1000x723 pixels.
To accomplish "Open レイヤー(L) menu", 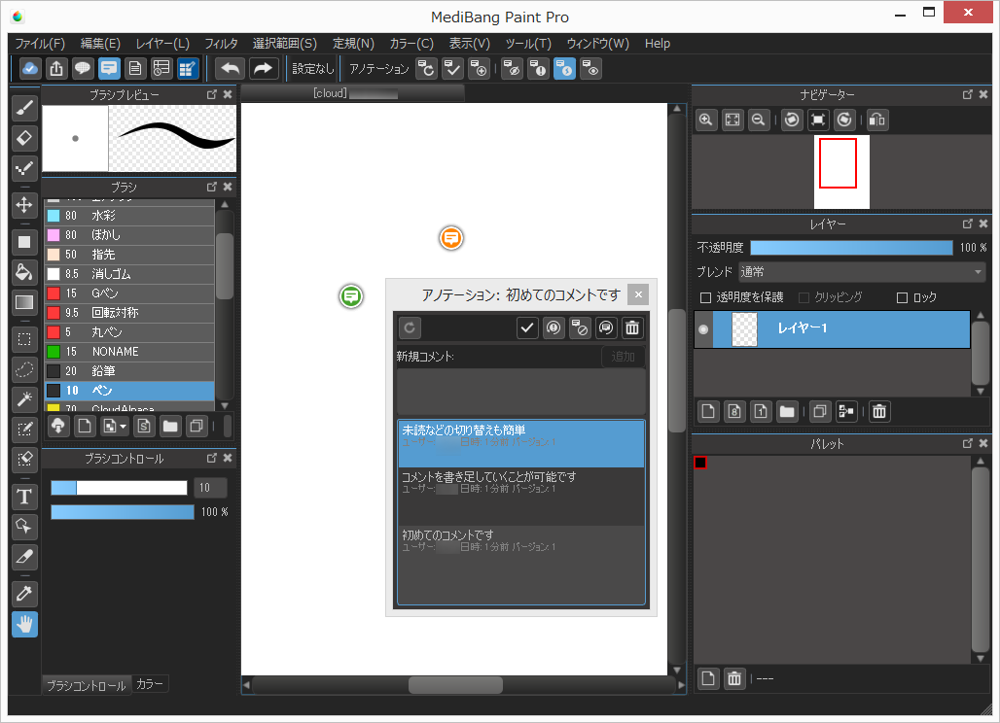I will tap(162, 44).
